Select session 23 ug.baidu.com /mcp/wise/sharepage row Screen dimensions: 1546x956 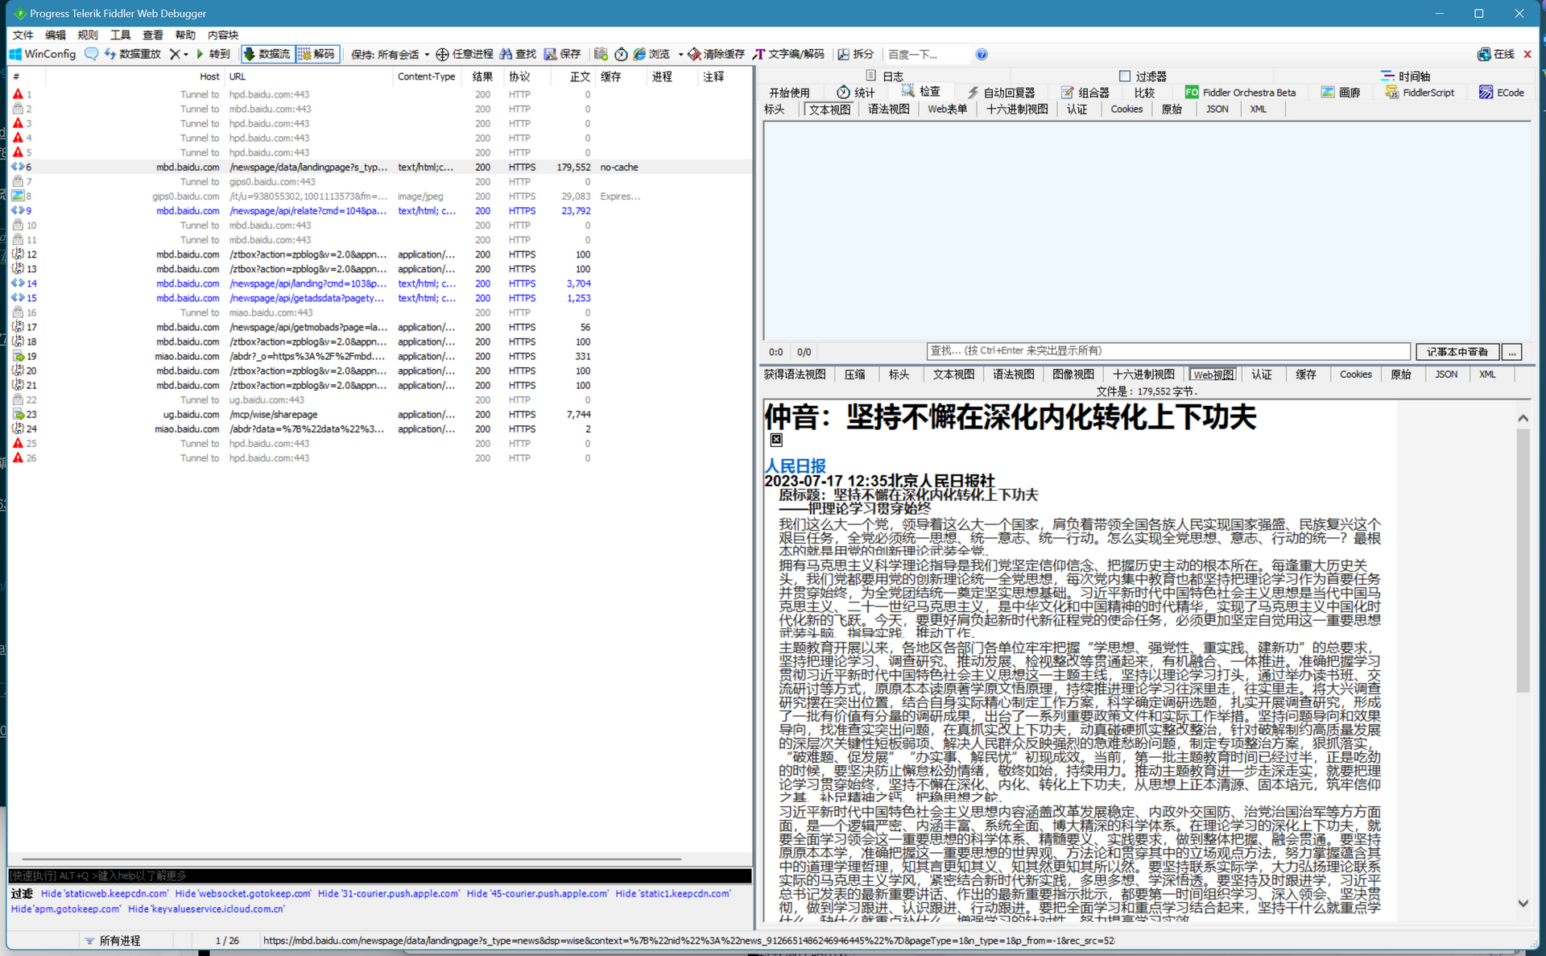pos(380,414)
